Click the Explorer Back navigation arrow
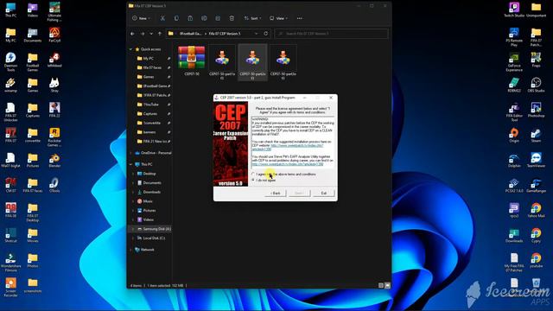This screenshot has width=553, height=311. pos(132,34)
